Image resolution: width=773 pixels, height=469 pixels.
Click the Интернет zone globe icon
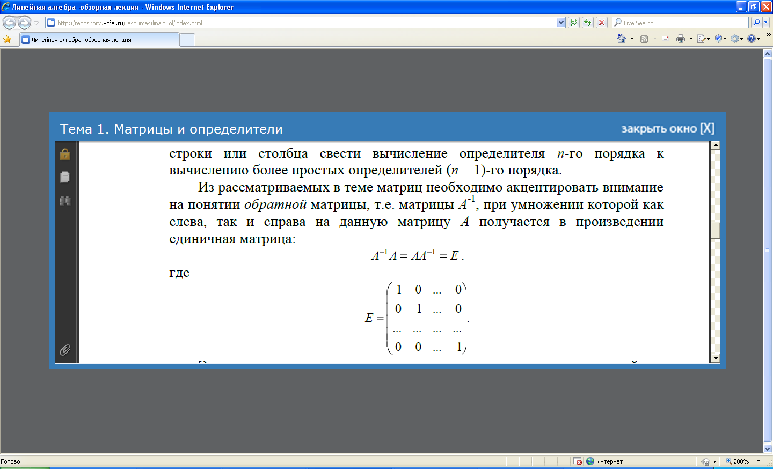[x=590, y=461]
